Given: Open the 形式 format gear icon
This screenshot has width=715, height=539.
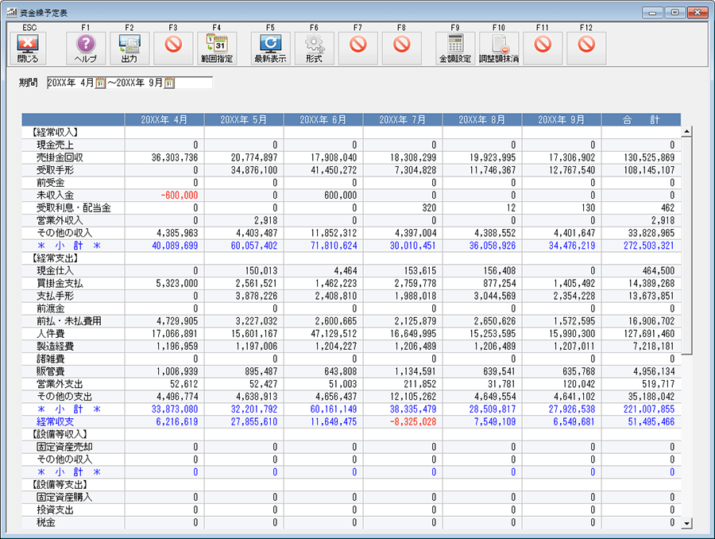Looking at the screenshot, I should pos(314,48).
